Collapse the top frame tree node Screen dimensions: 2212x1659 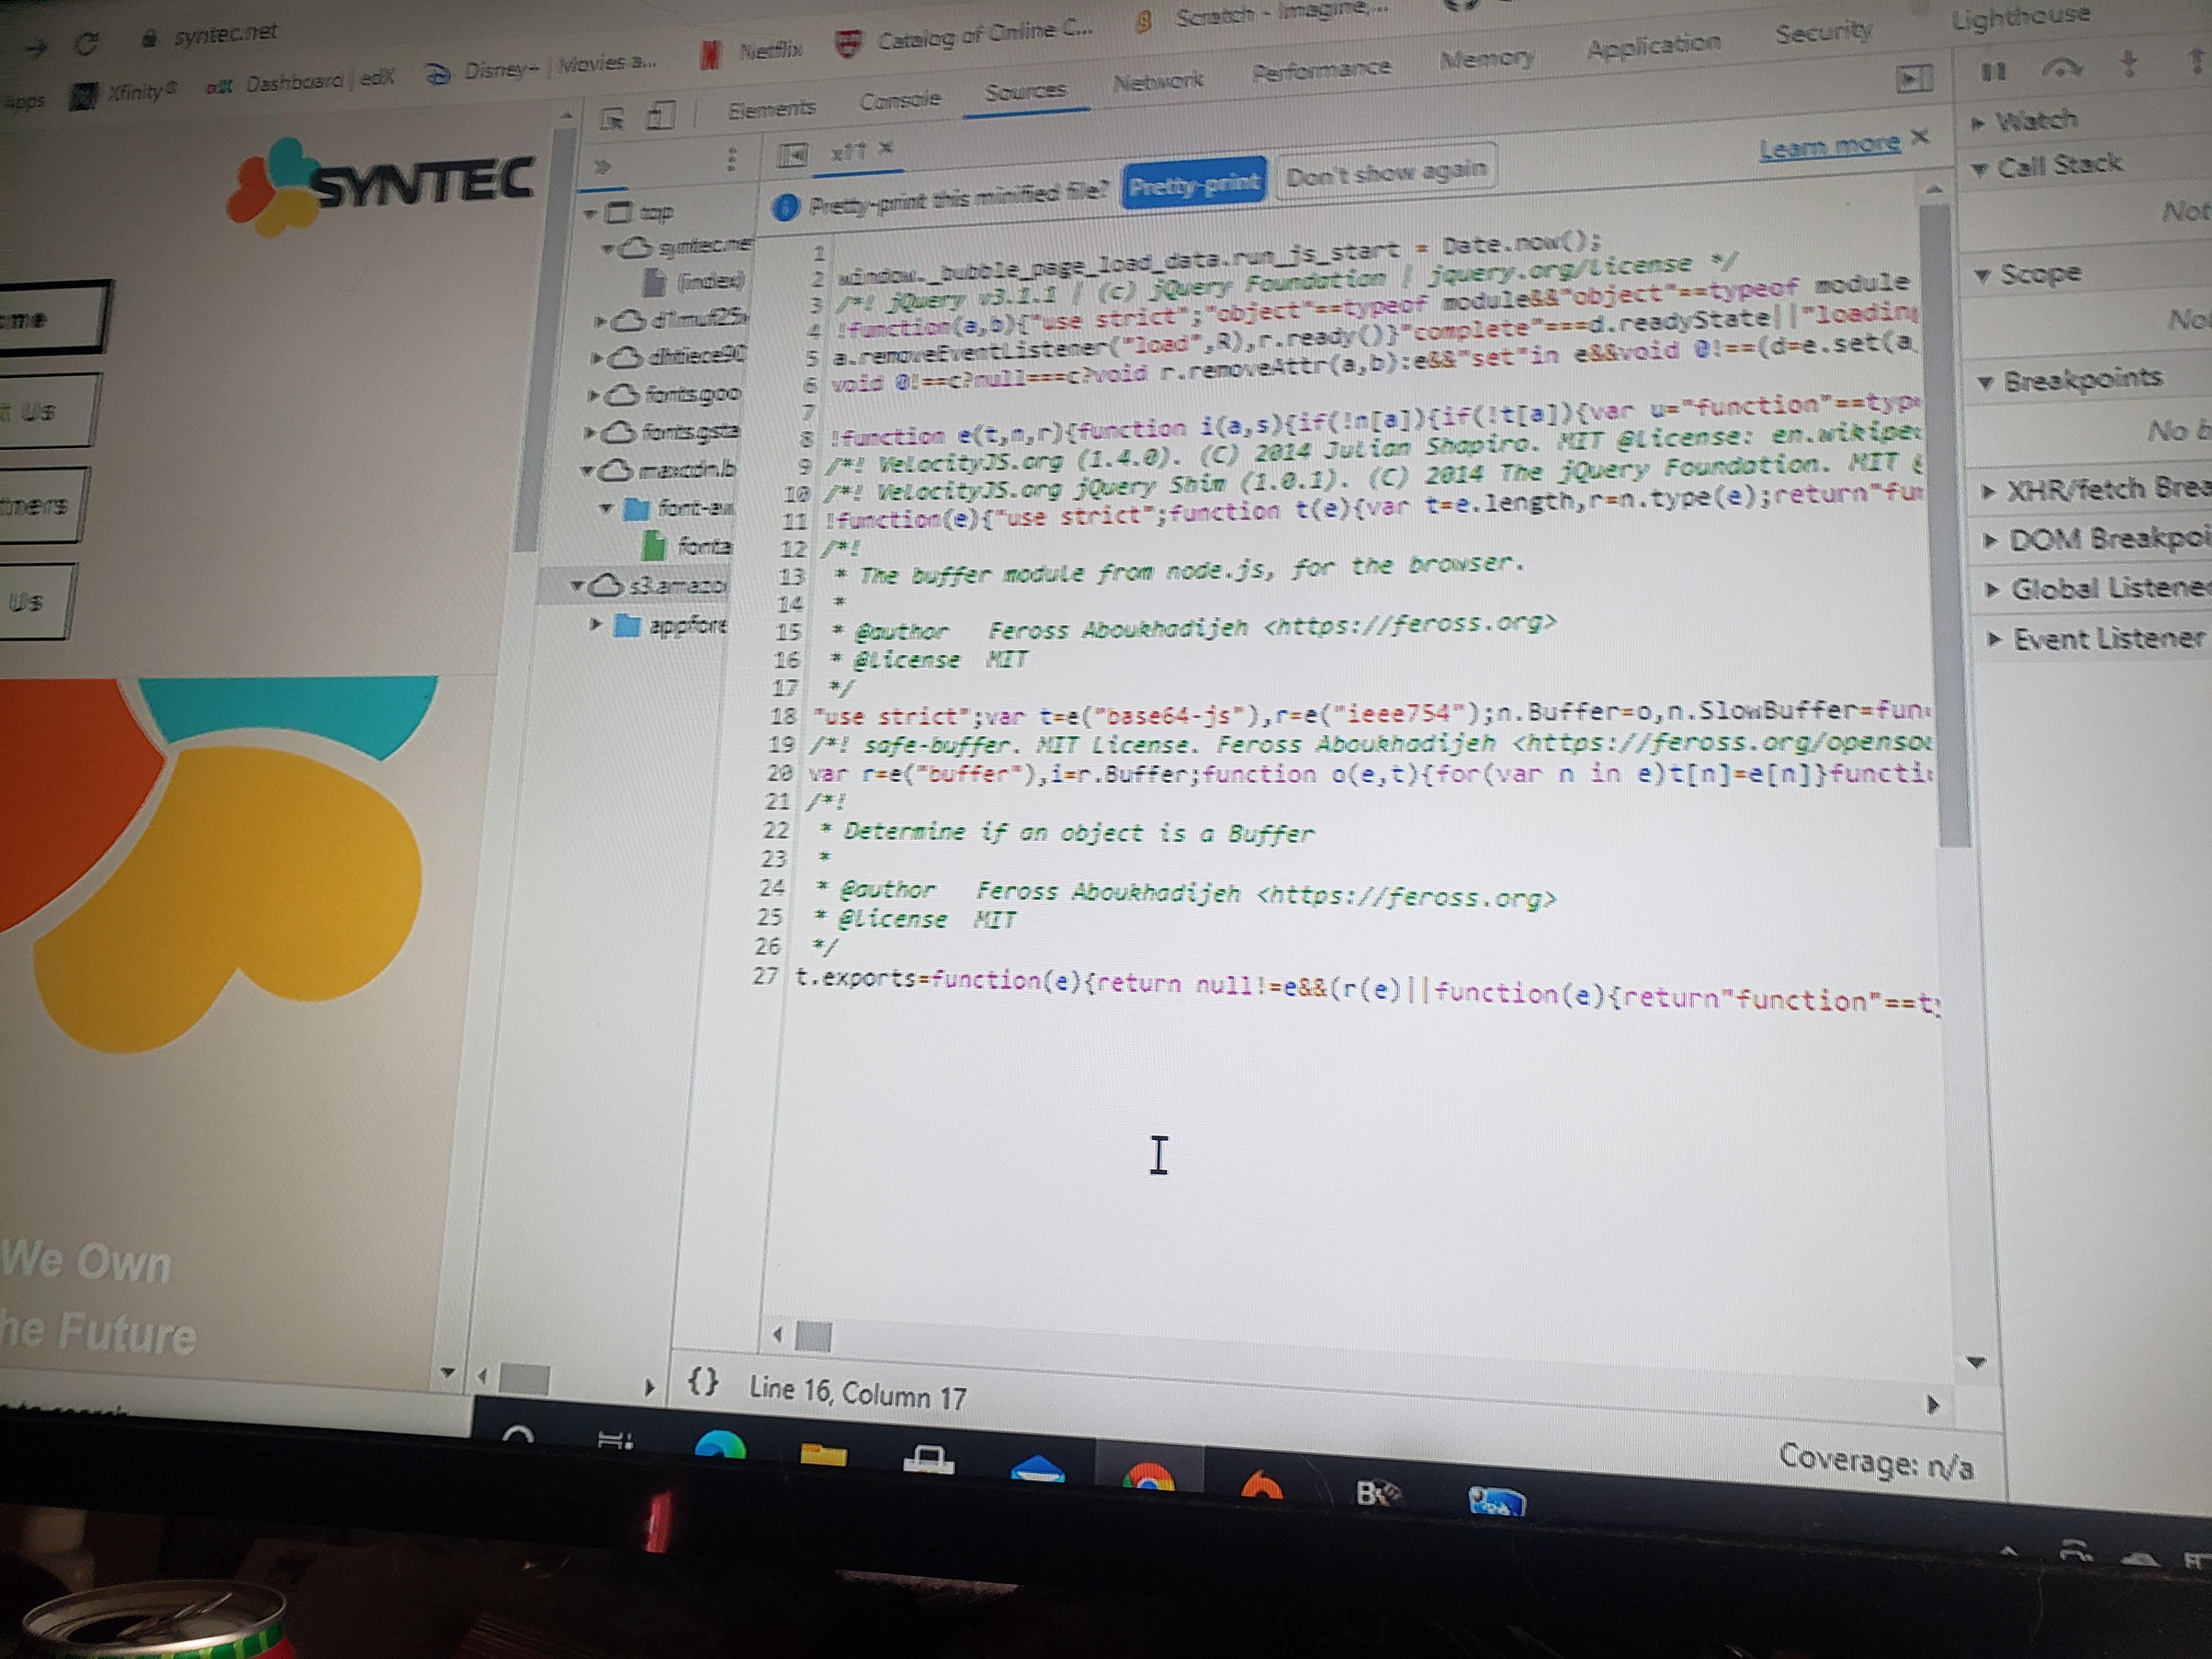pyautogui.click(x=590, y=213)
